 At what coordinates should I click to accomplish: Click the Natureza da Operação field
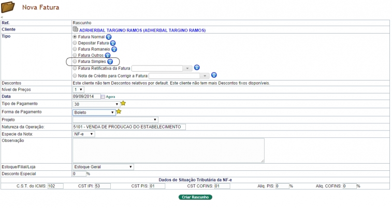click(x=129, y=126)
